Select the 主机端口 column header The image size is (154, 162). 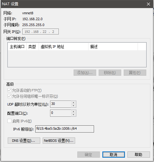click(17, 47)
